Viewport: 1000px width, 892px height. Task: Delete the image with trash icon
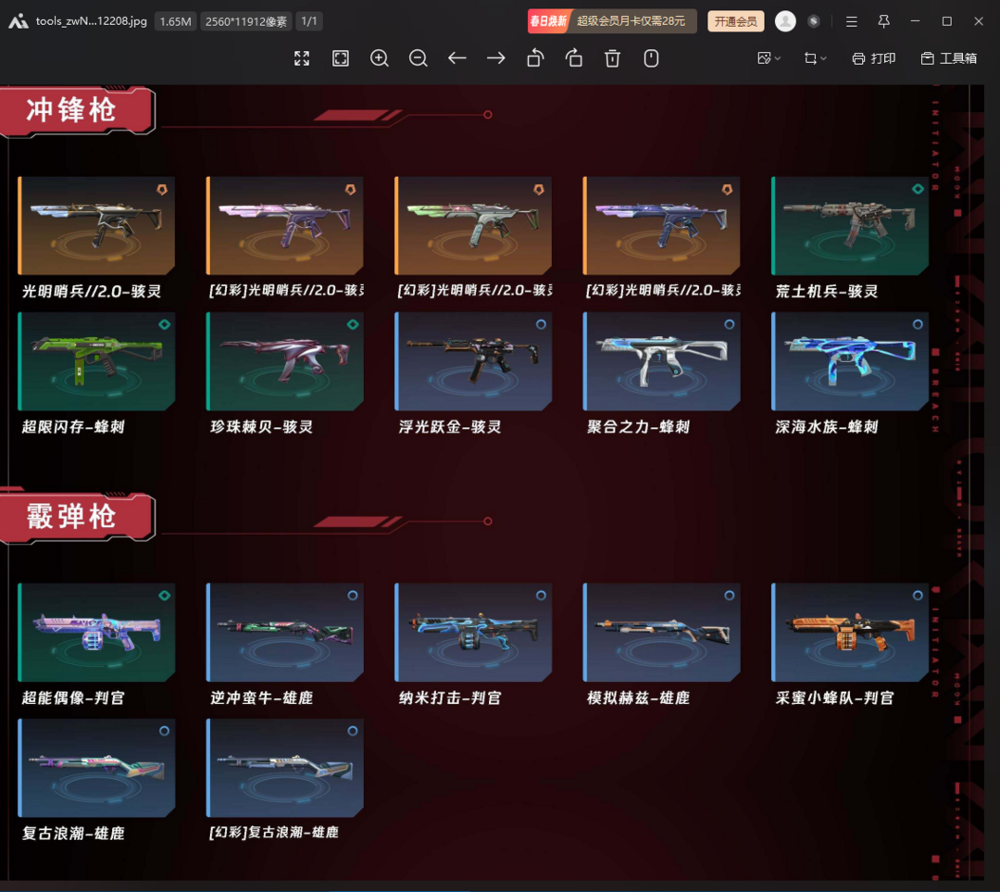click(612, 58)
